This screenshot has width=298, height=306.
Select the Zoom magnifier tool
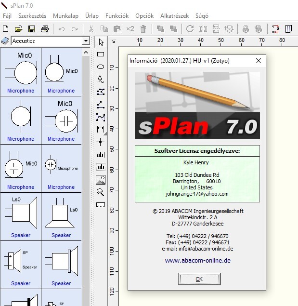[101, 192]
